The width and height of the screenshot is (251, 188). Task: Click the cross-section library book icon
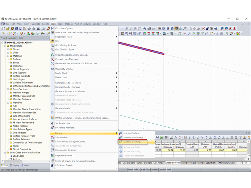pos(185,137)
